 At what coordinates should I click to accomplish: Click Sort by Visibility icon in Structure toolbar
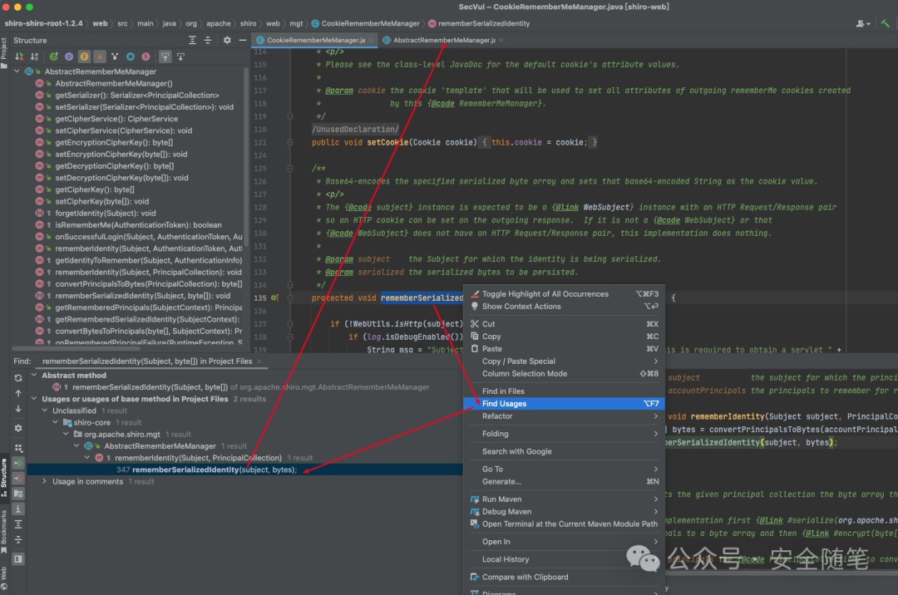pos(19,57)
